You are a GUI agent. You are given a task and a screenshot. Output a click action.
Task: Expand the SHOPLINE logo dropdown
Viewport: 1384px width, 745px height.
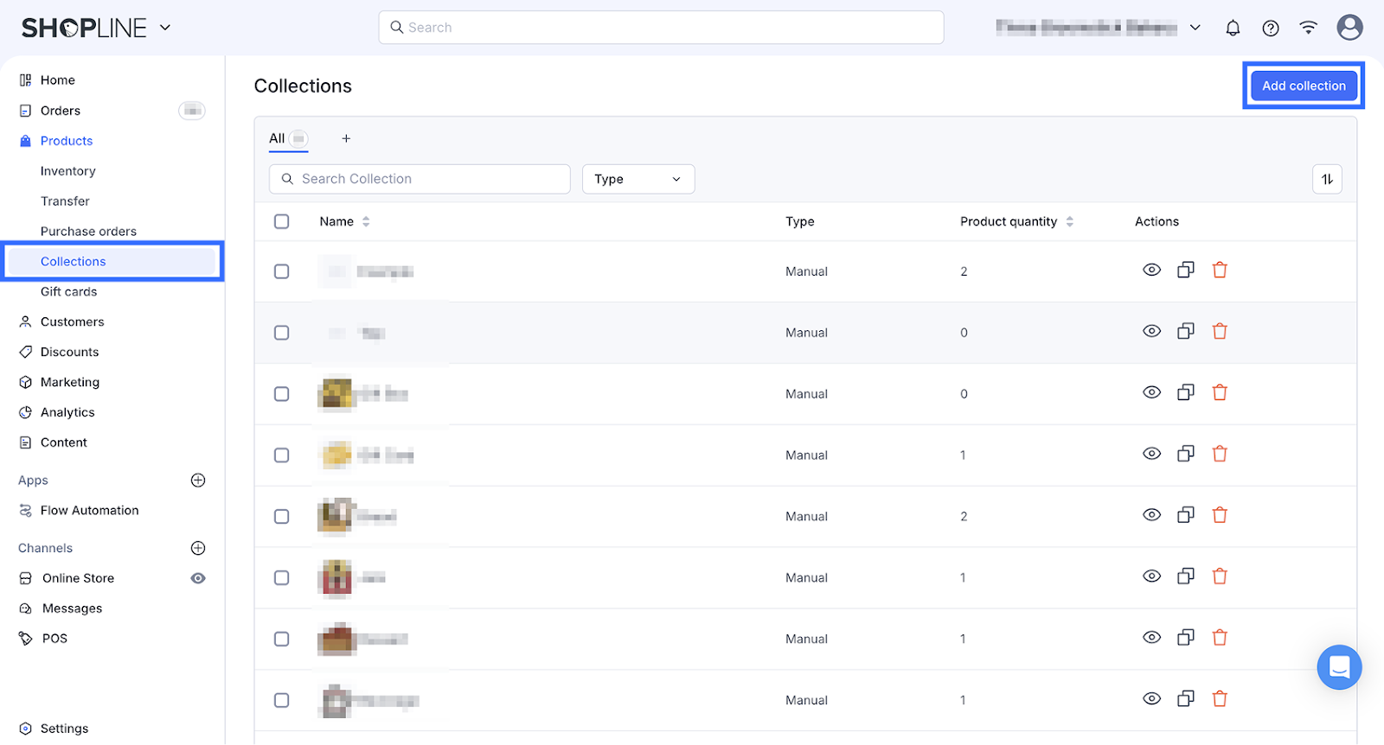click(x=165, y=28)
